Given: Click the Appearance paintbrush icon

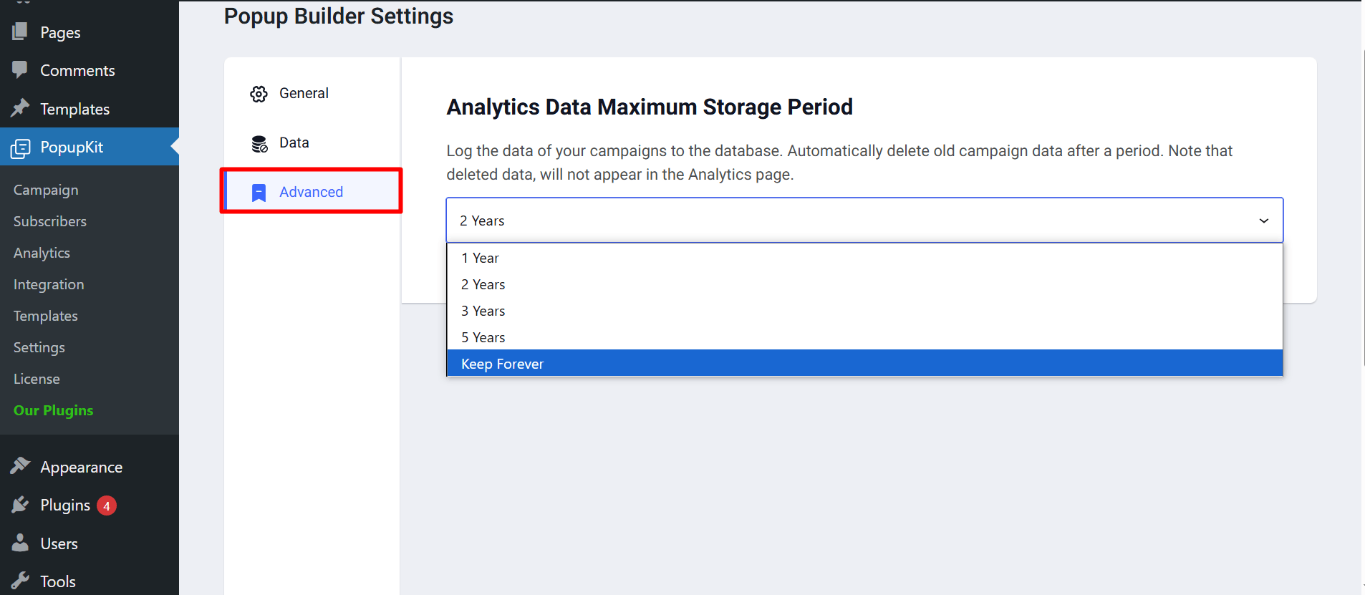Looking at the screenshot, I should 20,466.
